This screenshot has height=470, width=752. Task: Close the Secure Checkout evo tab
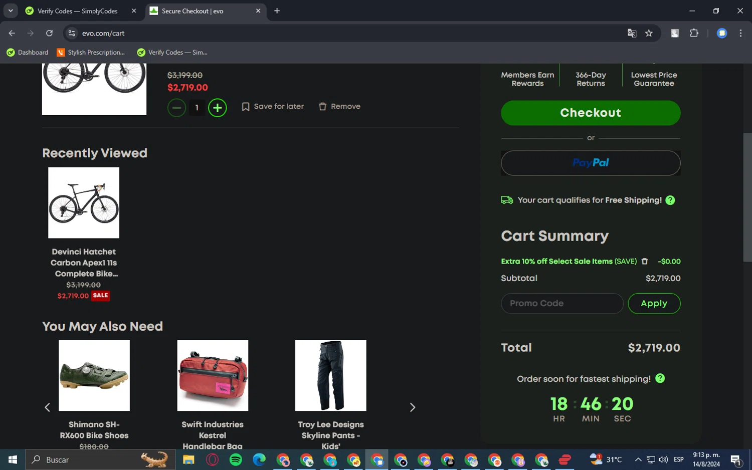tap(258, 11)
